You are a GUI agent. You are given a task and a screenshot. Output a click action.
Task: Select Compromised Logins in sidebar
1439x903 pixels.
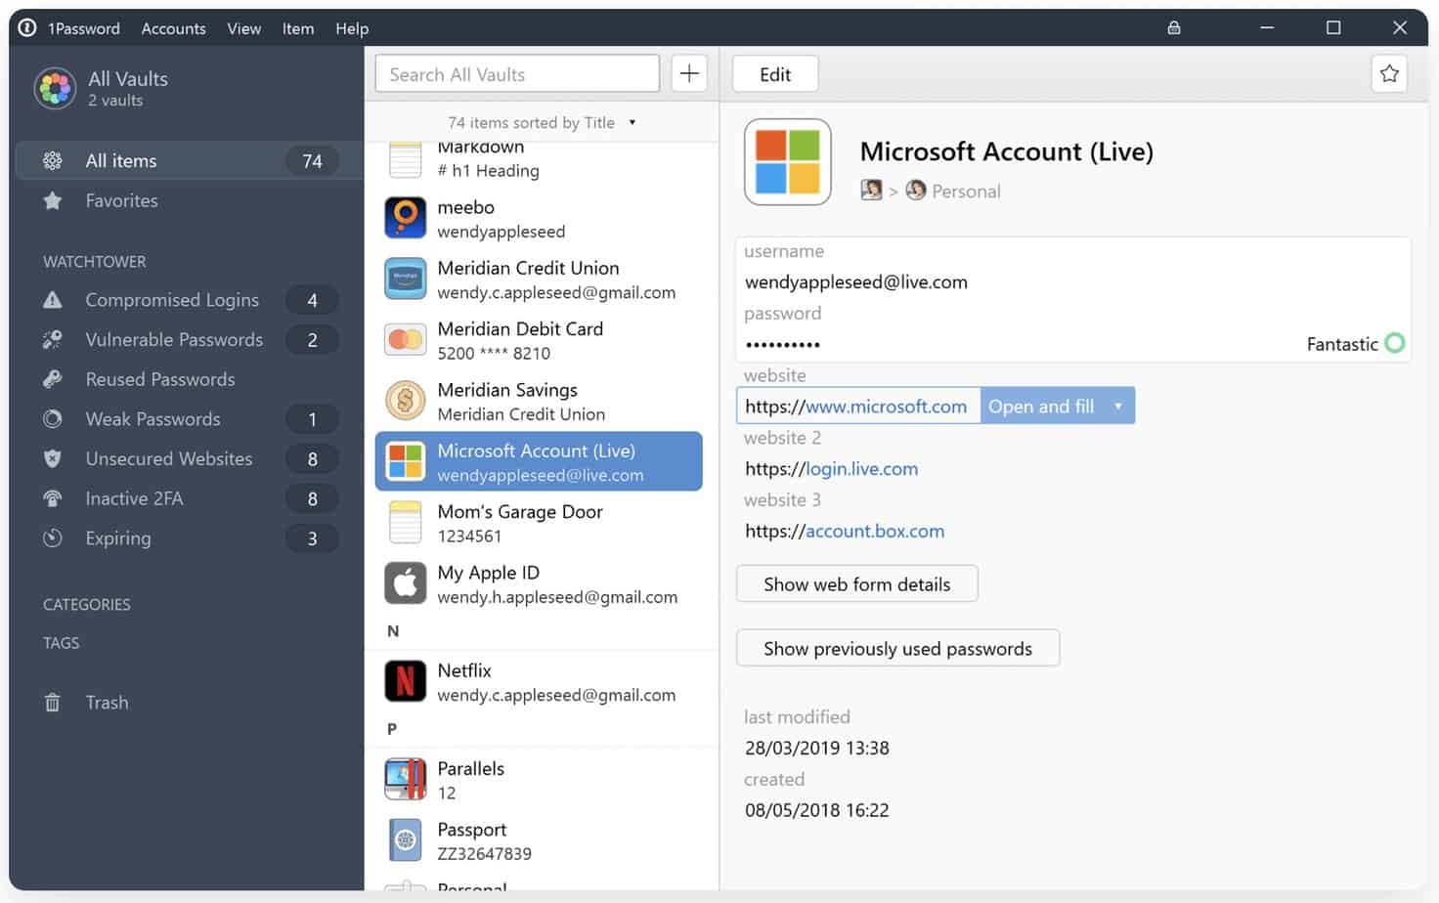(189, 300)
